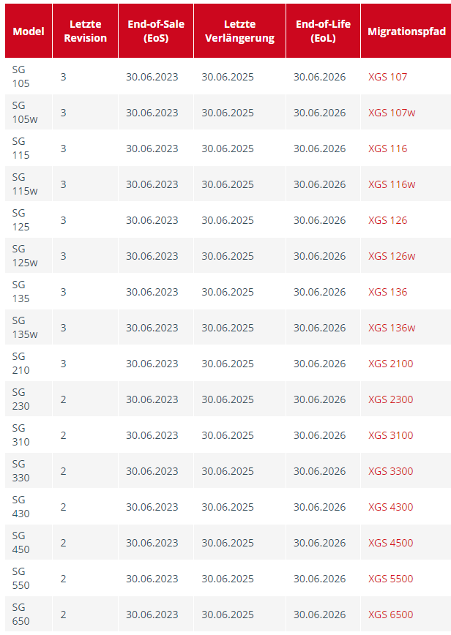The height and width of the screenshot is (635, 451).
Task: Click the XGS 4500 link
Action: 391,543
